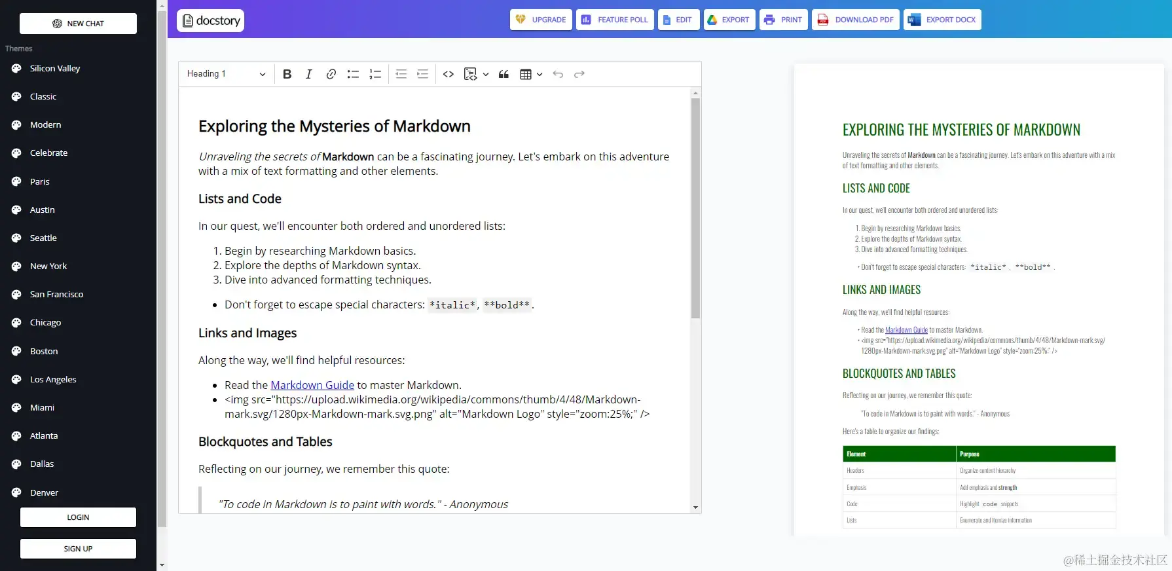Download the document as PDF
Viewport: 1172px width, 571px height.
click(x=856, y=20)
